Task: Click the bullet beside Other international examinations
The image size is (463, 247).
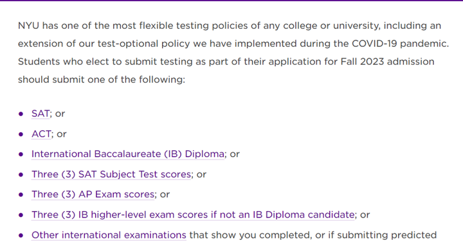Action: pyautogui.click(x=21, y=235)
